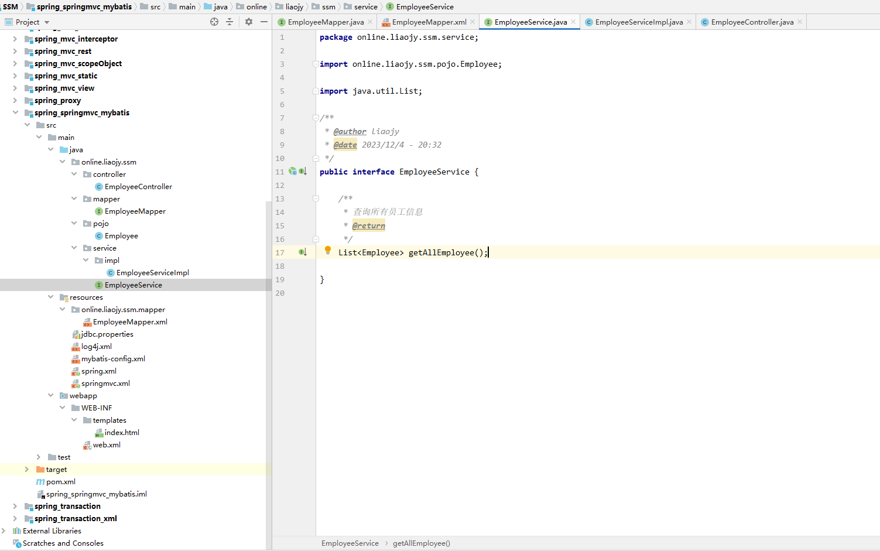880x551 pixels.
Task: Open Project panel settings gear
Action: click(249, 22)
